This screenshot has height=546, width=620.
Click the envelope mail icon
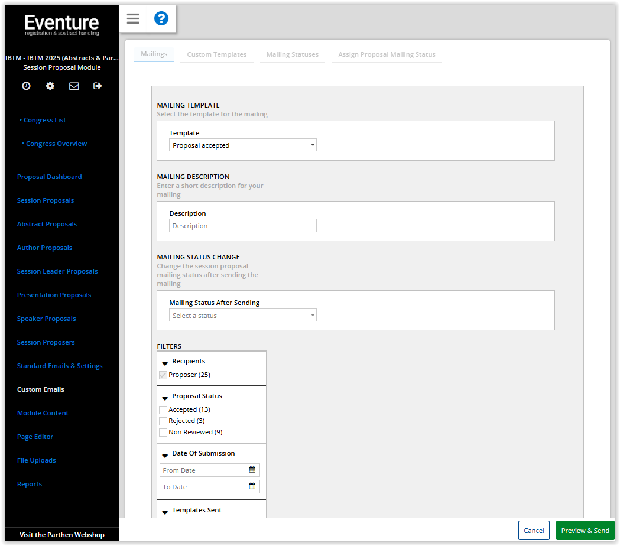pos(74,86)
